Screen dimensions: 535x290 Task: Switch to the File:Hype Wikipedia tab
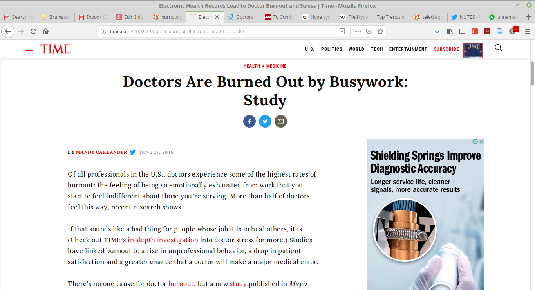coord(355,17)
